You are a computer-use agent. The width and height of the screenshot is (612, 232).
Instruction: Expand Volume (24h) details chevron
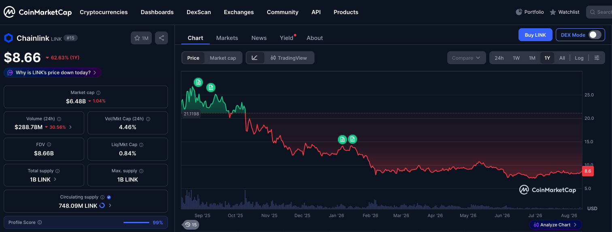click(70, 127)
